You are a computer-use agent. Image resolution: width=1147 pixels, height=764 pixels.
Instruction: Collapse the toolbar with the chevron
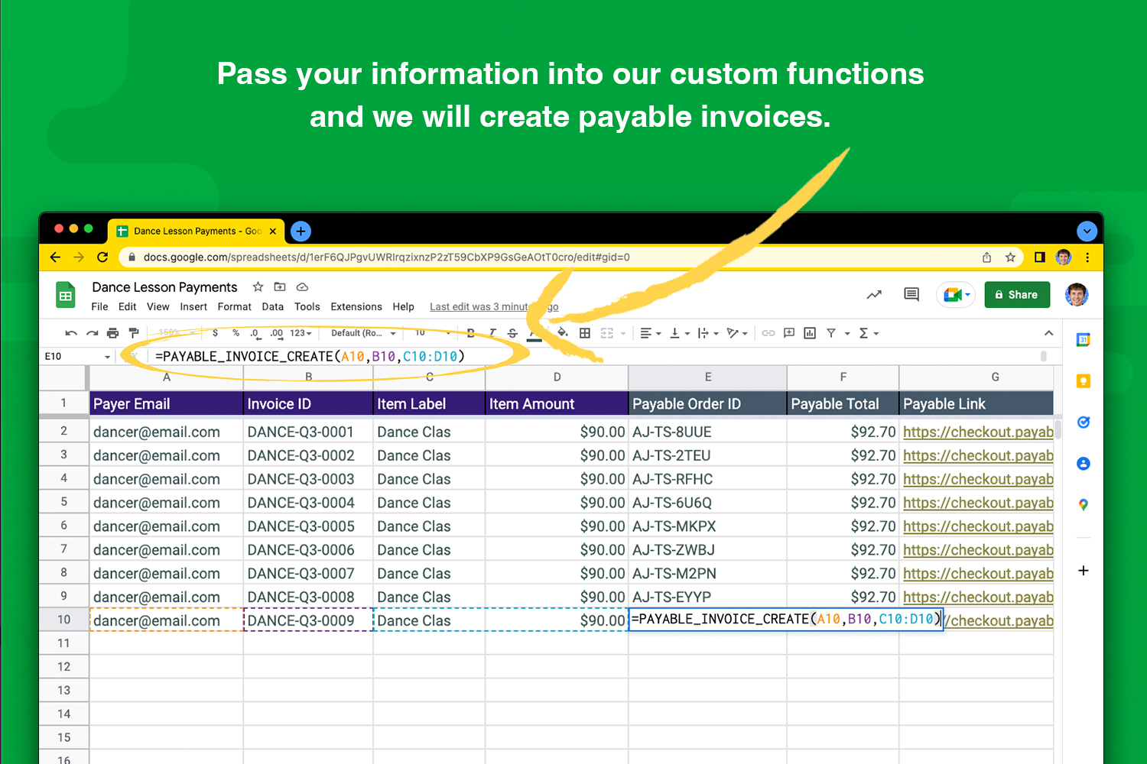1048,333
